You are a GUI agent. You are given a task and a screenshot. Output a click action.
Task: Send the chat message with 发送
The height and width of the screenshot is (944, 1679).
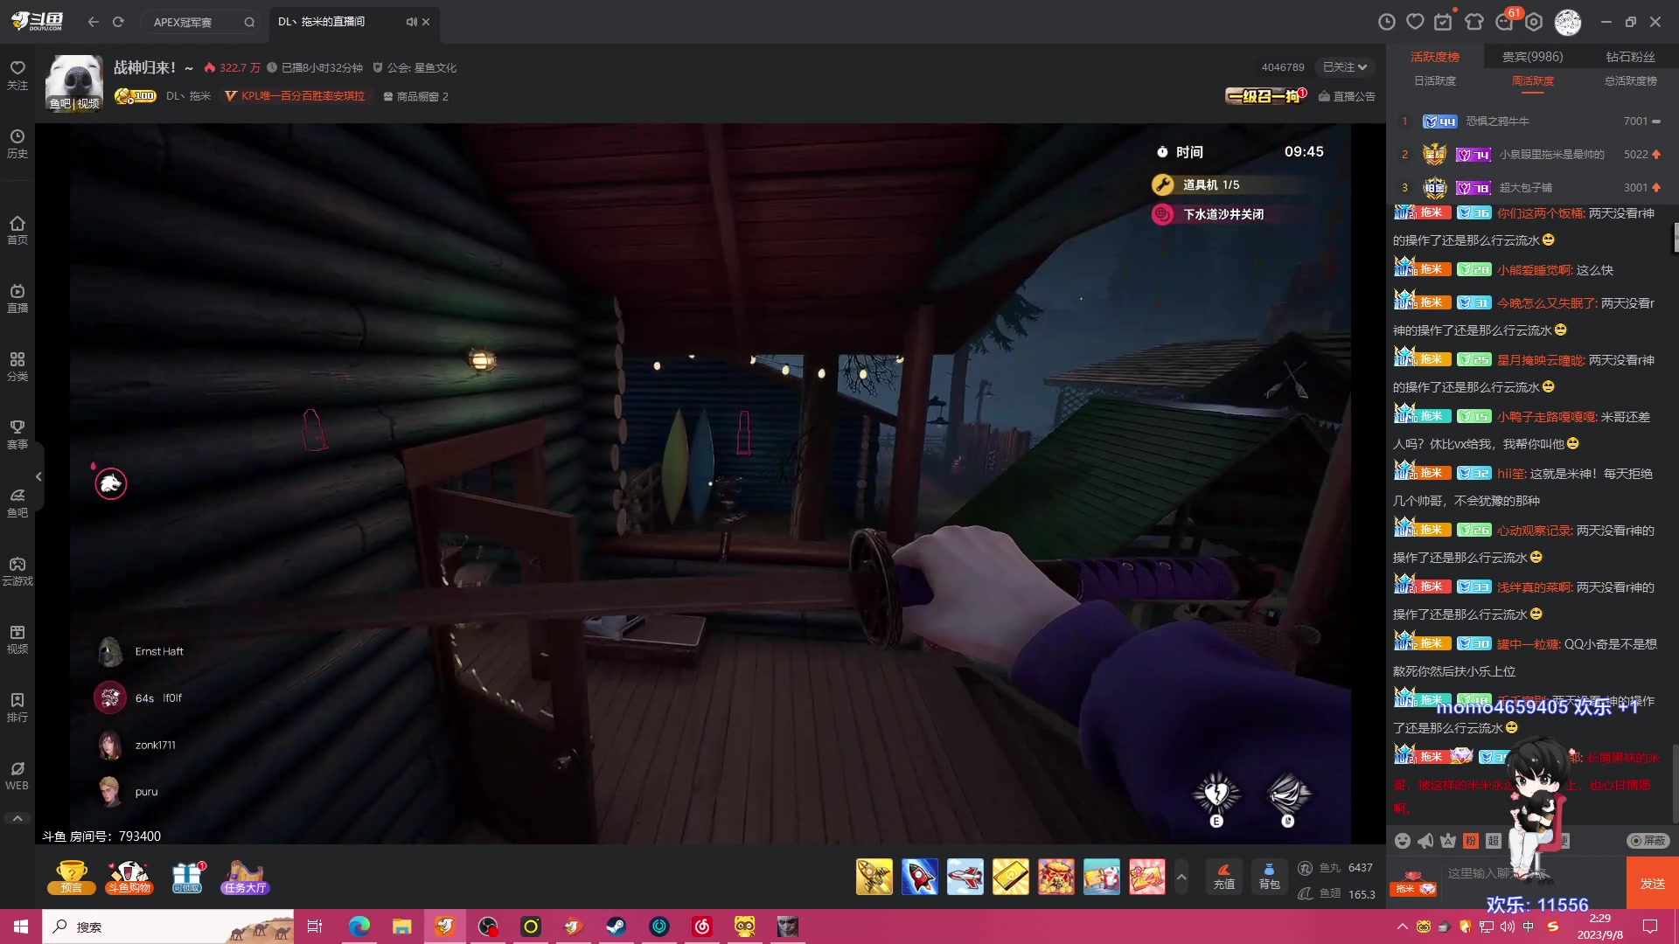1652,884
